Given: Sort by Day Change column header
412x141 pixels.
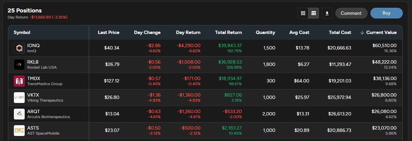Looking at the screenshot, I should [x=147, y=33].
